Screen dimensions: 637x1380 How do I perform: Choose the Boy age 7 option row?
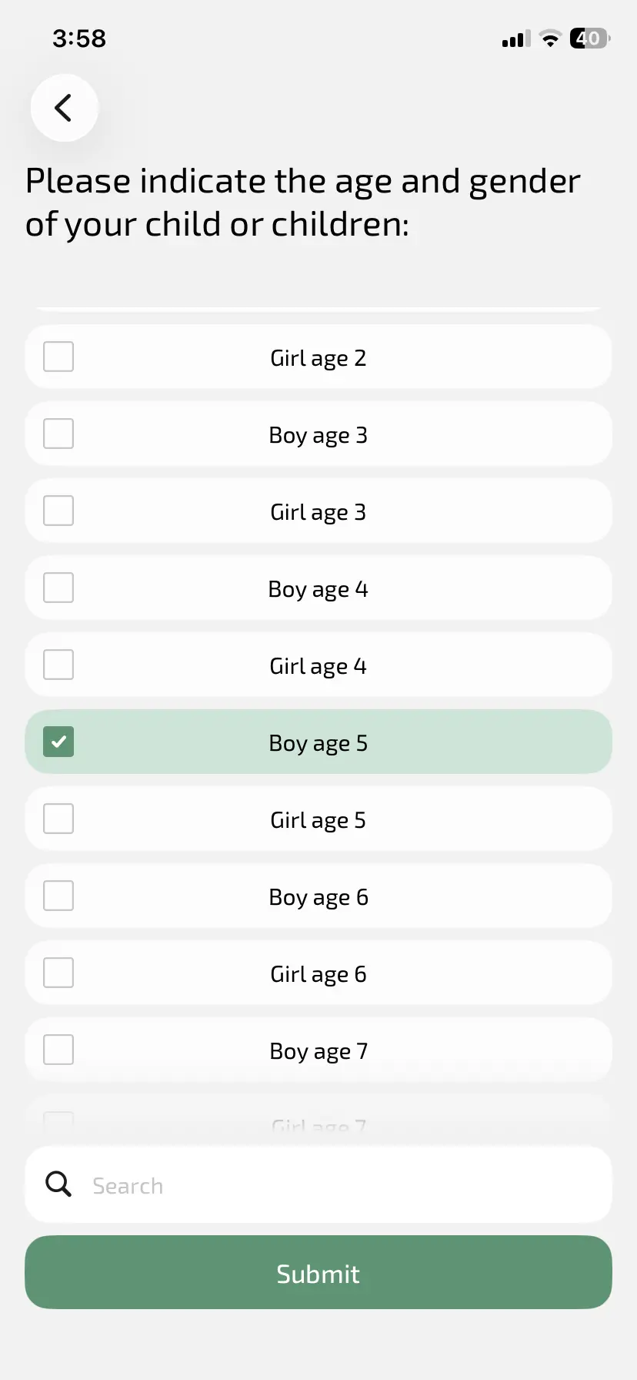coord(318,1050)
